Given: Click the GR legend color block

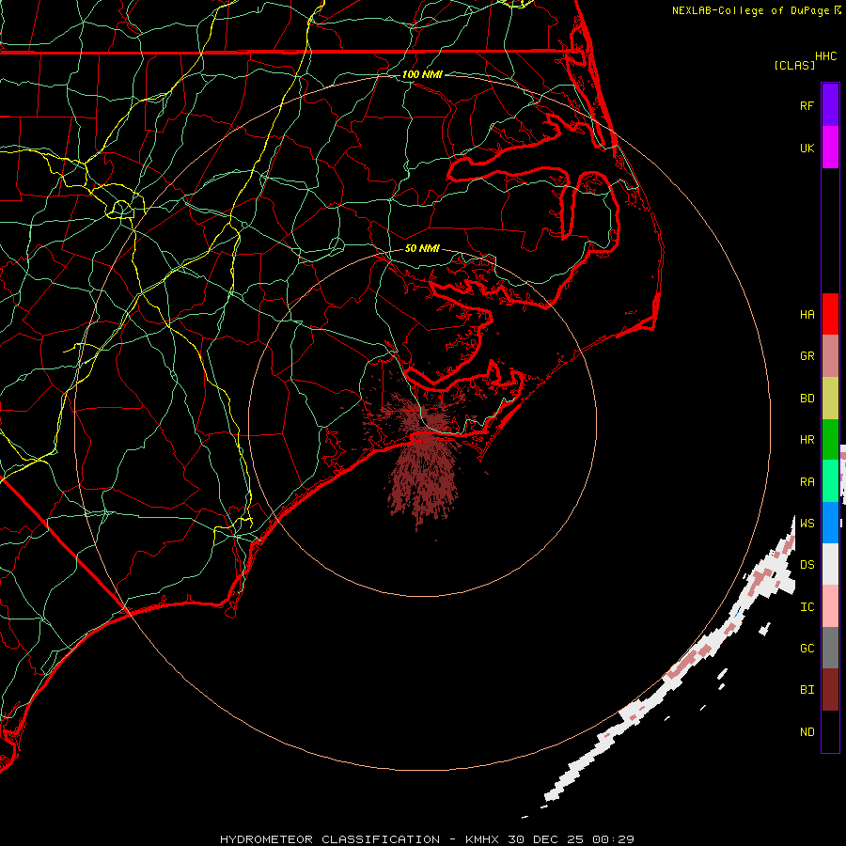Looking at the screenshot, I should pyautogui.click(x=830, y=356).
